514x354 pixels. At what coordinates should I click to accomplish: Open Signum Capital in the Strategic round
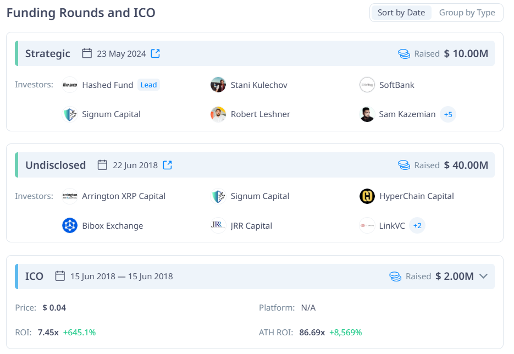111,114
